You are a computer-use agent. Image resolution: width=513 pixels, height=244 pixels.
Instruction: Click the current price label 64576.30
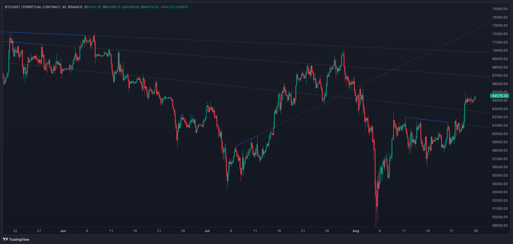(x=500, y=96)
